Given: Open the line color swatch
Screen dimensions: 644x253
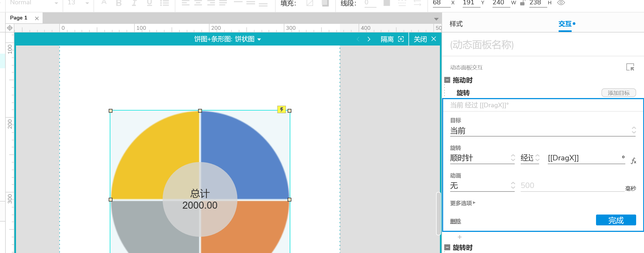Looking at the screenshot, I should tap(387, 3).
